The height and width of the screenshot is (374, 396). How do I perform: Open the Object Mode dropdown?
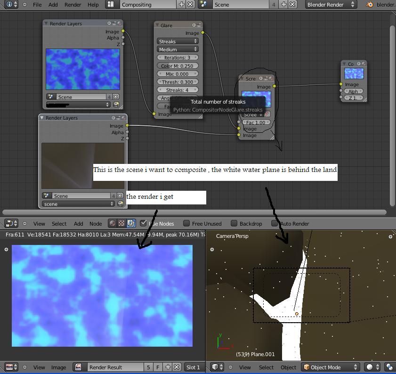(x=331, y=367)
